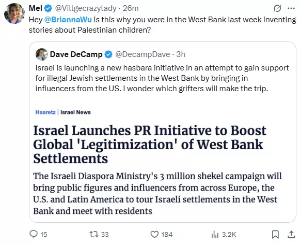Screen dimensions: 300x244
Task: Click the @Villgecrazylady handle
Action: (x=86, y=8)
